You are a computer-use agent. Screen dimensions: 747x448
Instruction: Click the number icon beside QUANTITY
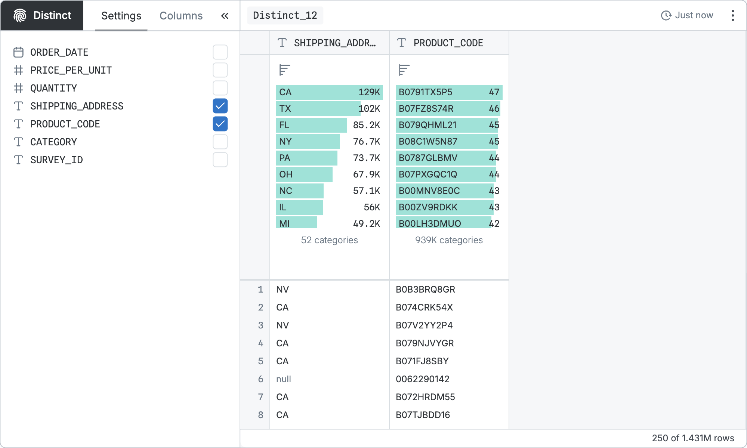click(x=18, y=88)
